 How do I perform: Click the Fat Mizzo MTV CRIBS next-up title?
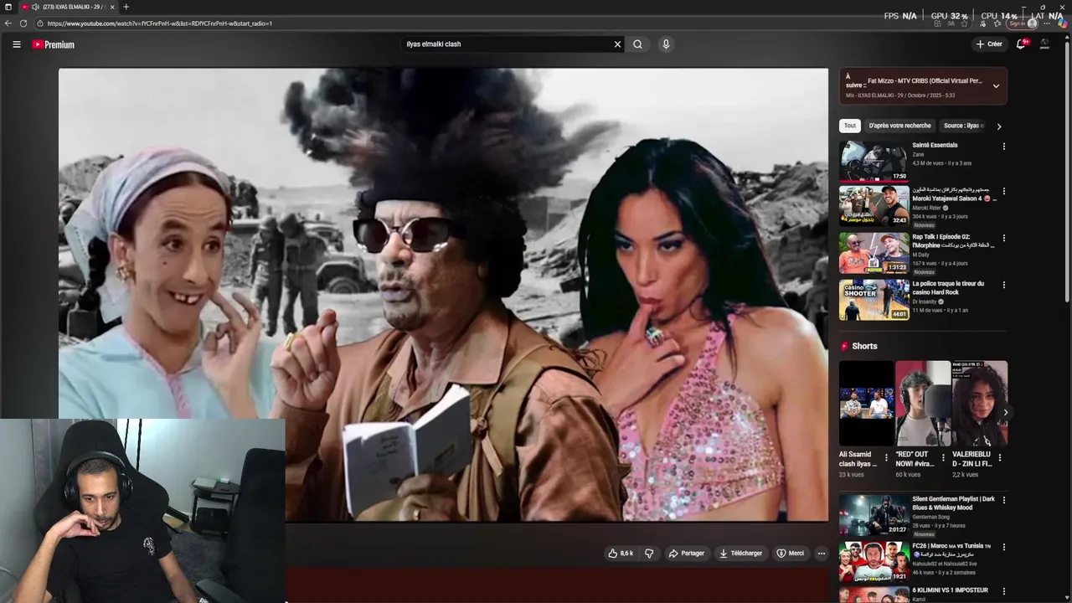click(925, 81)
